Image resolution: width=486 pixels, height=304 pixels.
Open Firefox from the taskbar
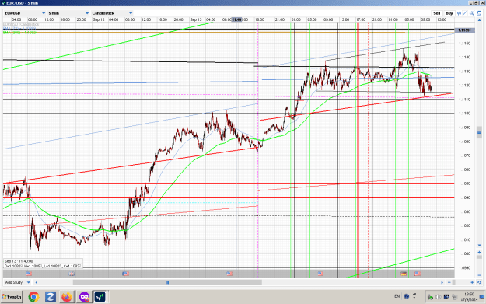[x=66, y=297]
